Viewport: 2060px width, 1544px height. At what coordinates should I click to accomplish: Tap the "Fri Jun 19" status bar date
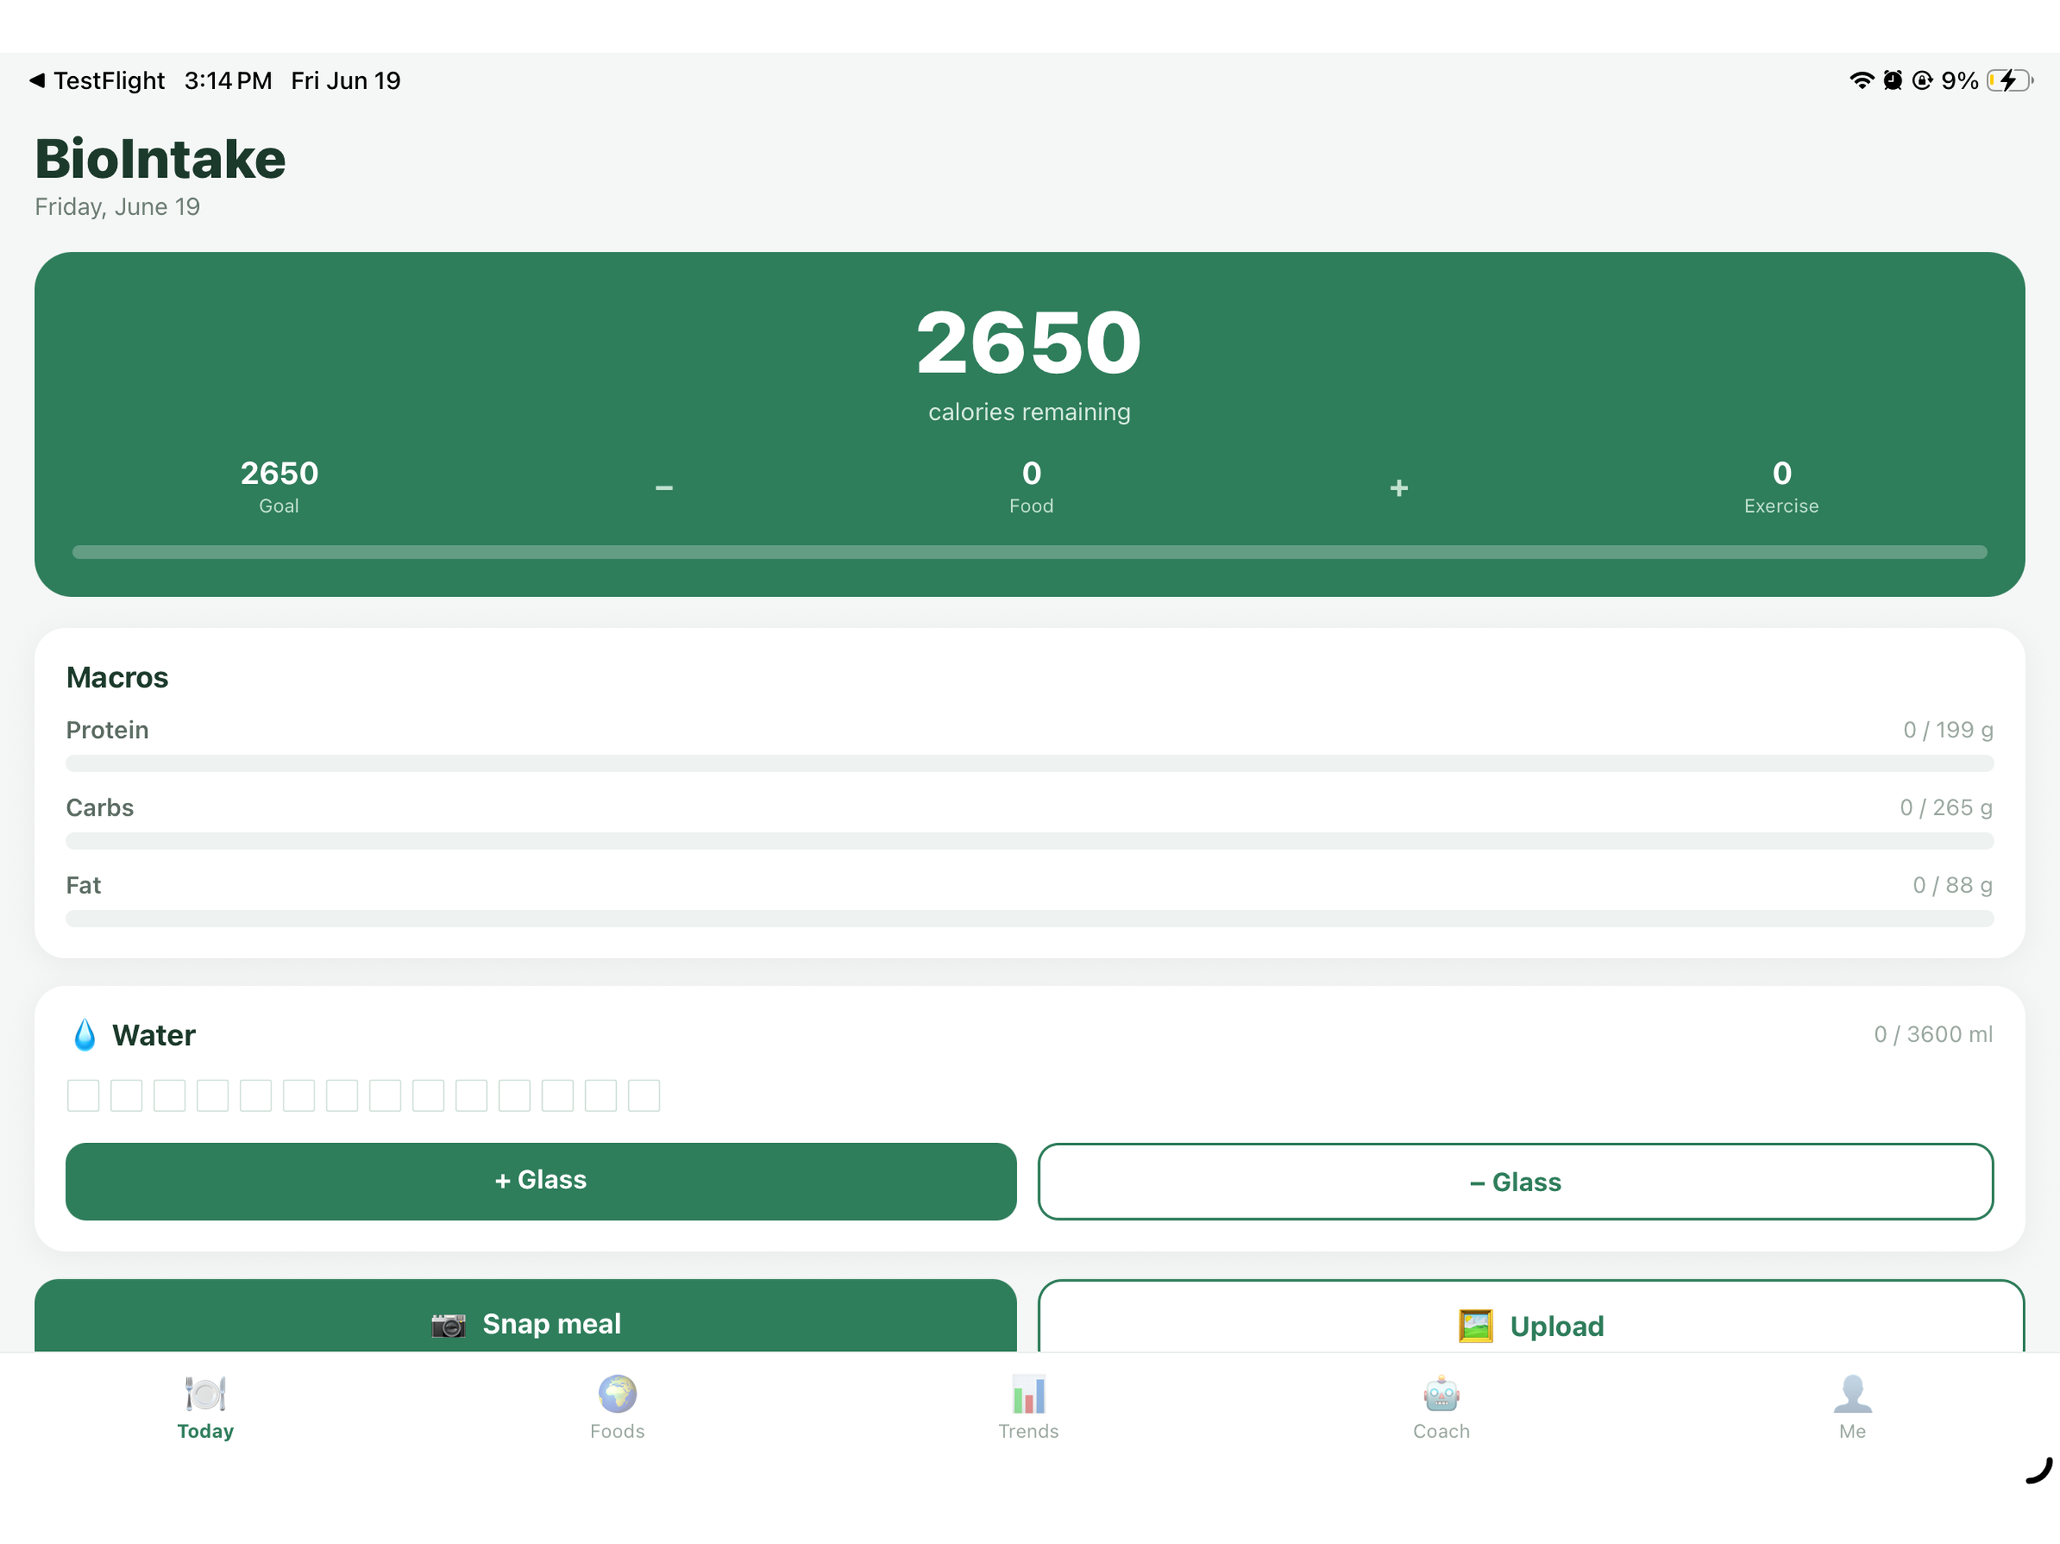click(x=345, y=81)
